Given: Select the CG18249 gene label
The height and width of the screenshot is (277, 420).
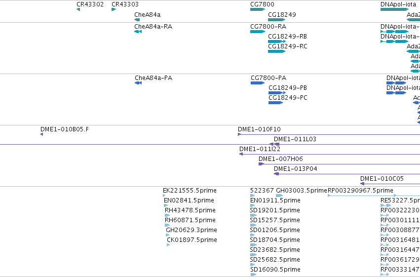Looking at the screenshot, I should (282, 15).
